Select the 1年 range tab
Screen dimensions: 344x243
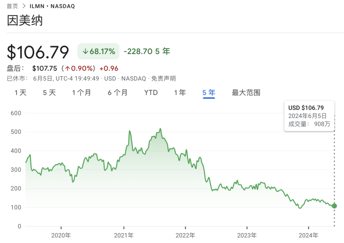point(180,93)
